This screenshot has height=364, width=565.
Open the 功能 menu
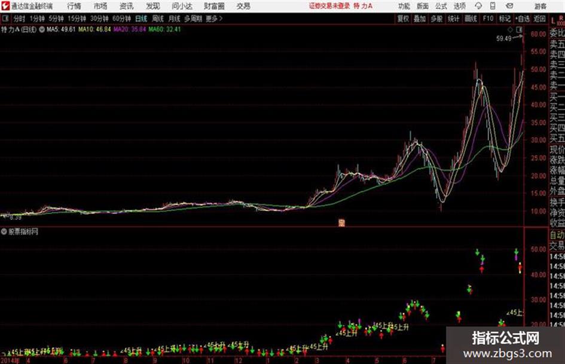pyautogui.click(x=404, y=6)
